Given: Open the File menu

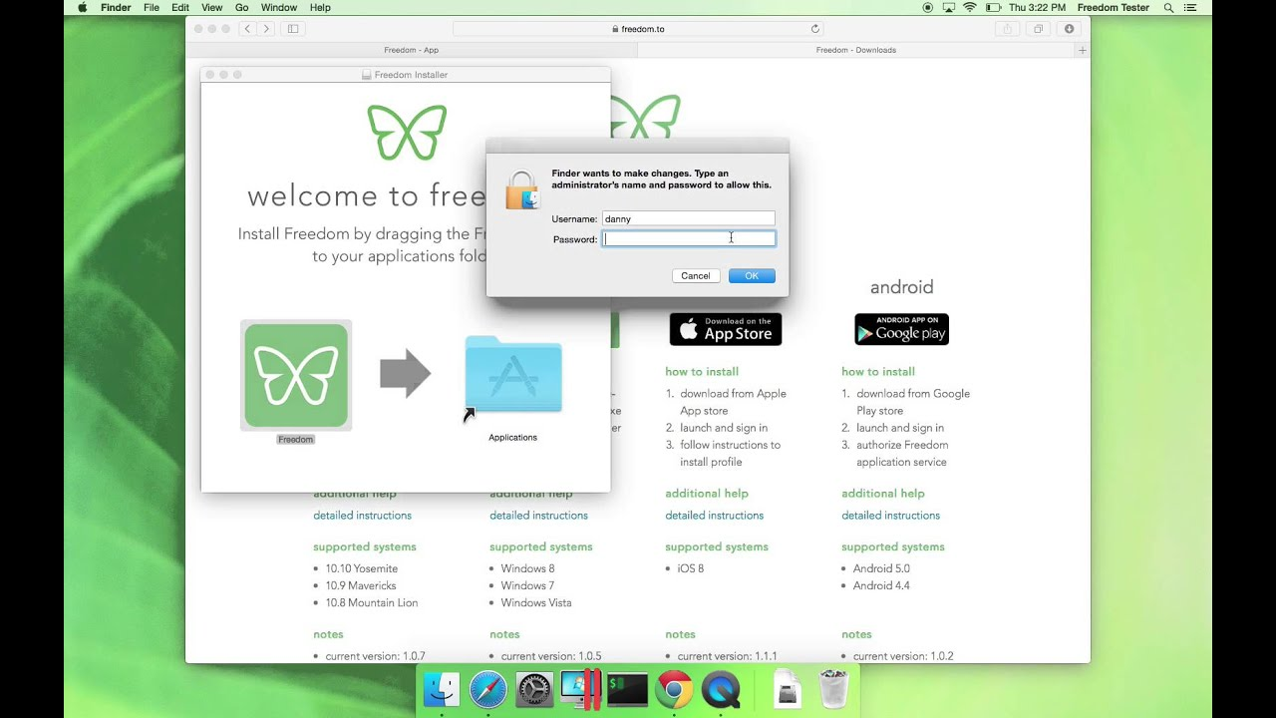Looking at the screenshot, I should pyautogui.click(x=152, y=7).
